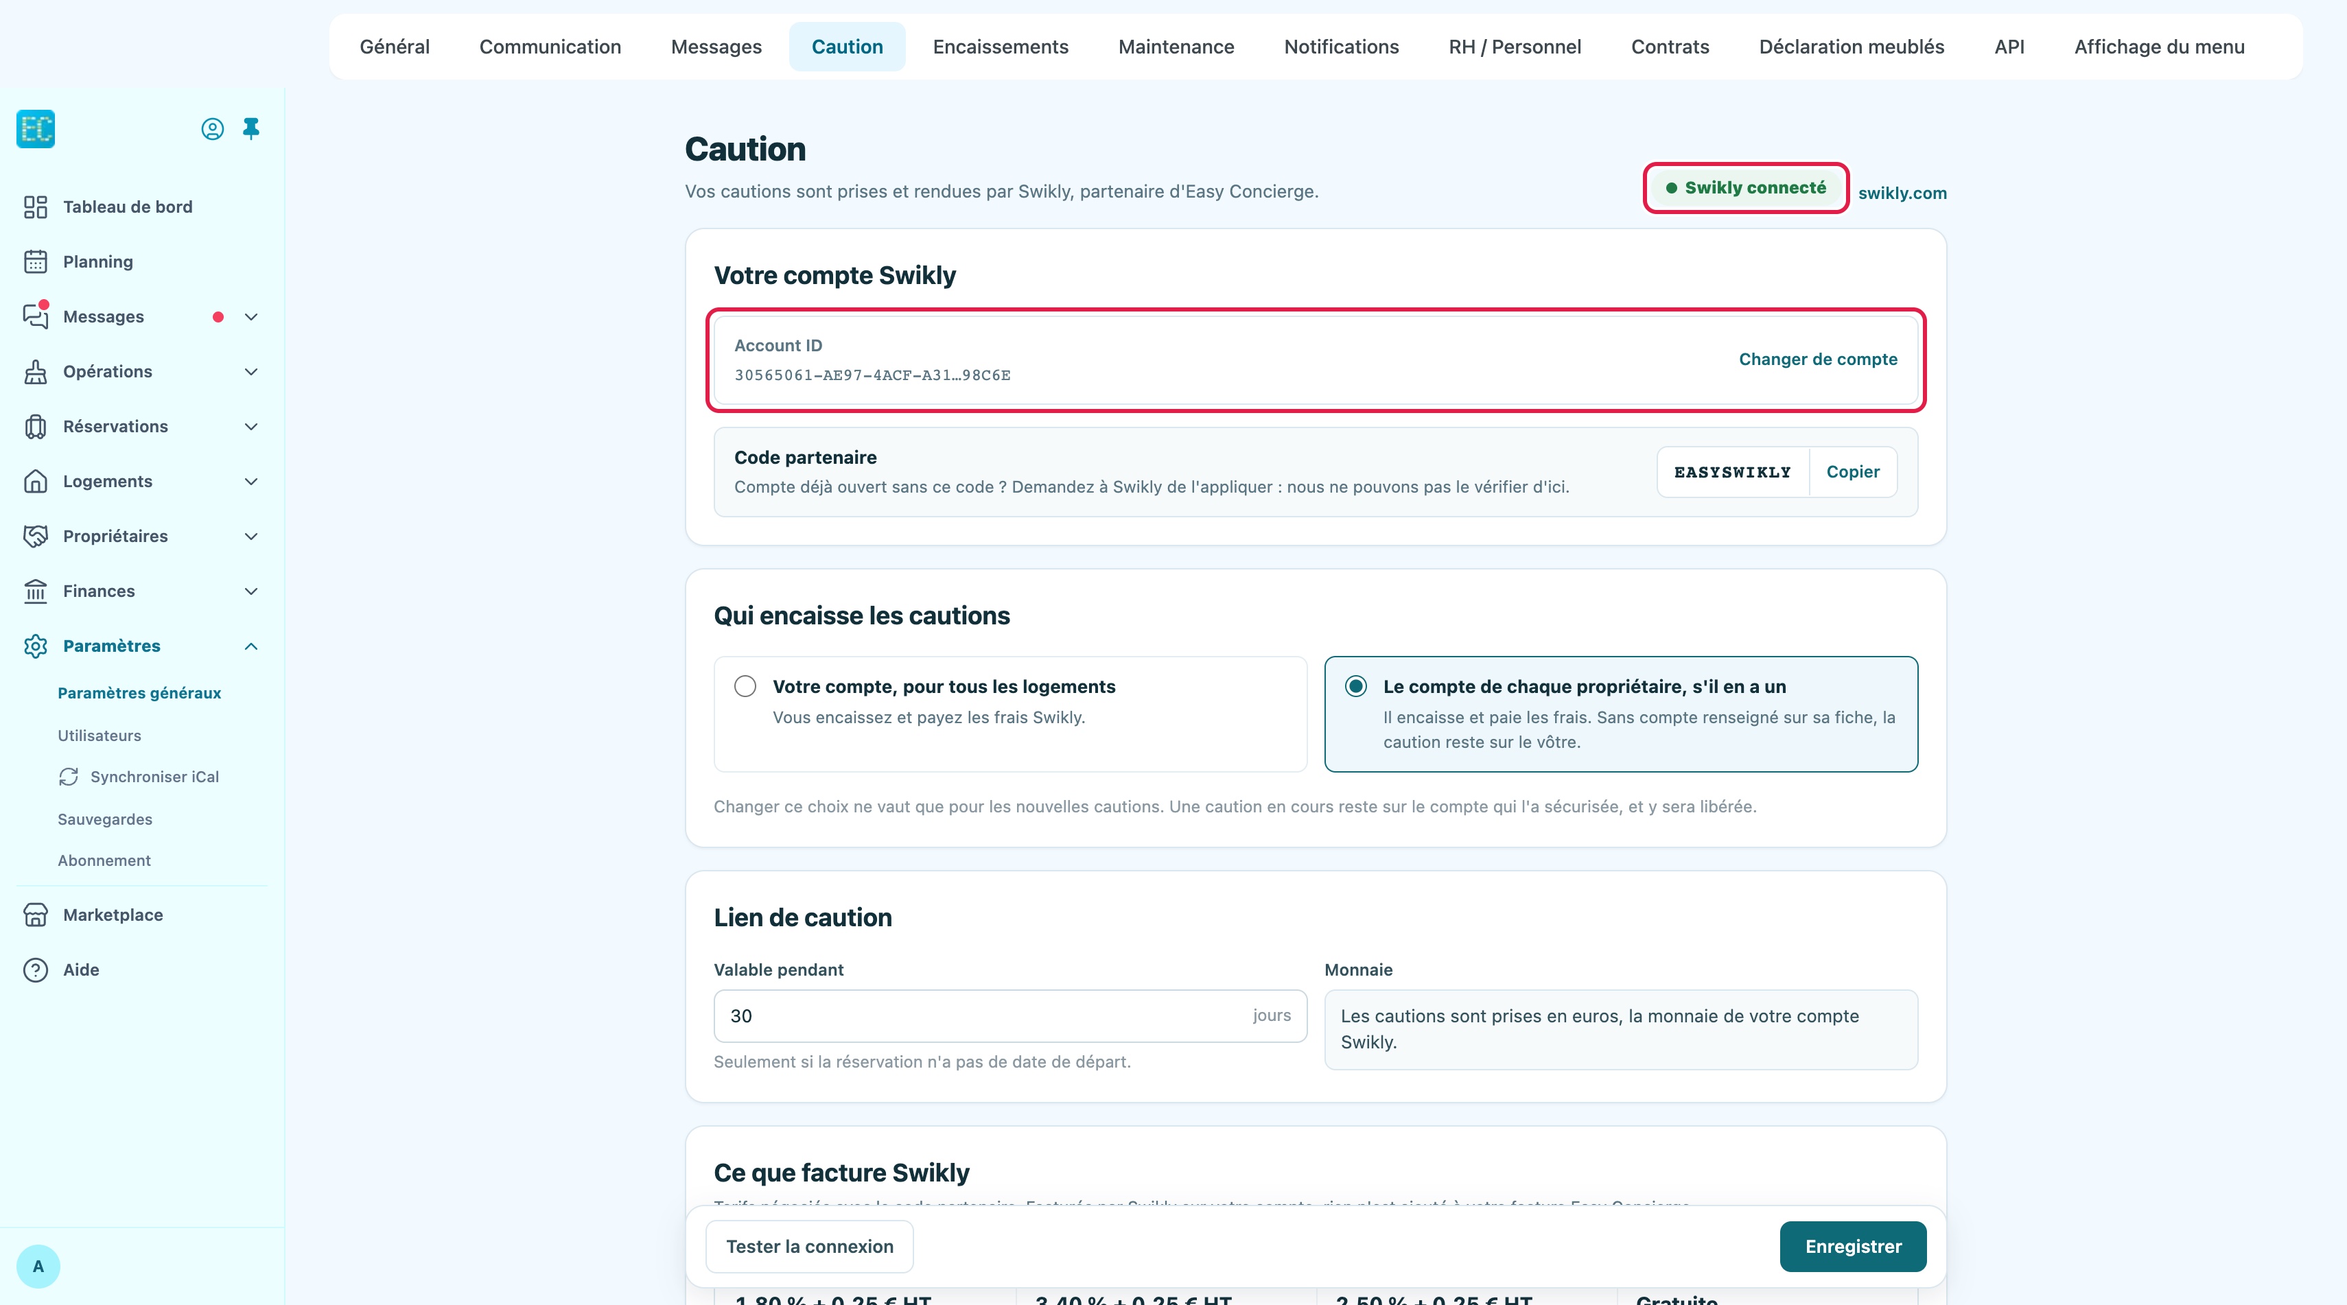This screenshot has height=1305, width=2347.
Task: Click the Tableau de bord dashboard icon
Action: pyautogui.click(x=36, y=207)
